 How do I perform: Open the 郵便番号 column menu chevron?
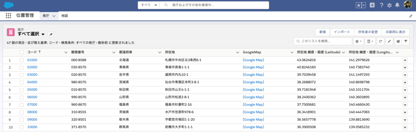click(114, 52)
